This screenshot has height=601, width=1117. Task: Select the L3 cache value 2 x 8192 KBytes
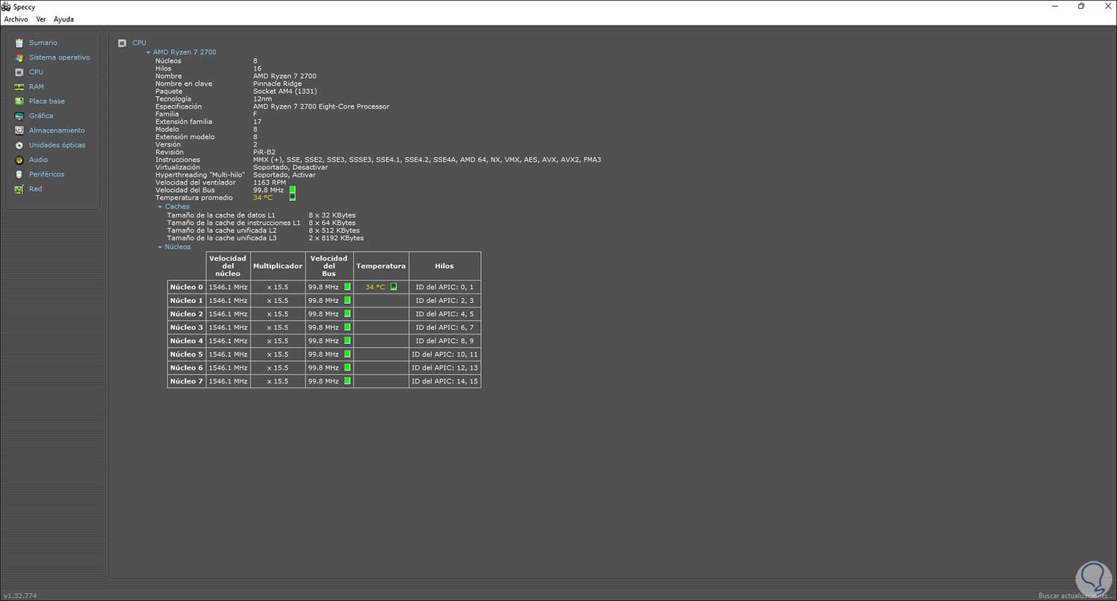coord(336,238)
